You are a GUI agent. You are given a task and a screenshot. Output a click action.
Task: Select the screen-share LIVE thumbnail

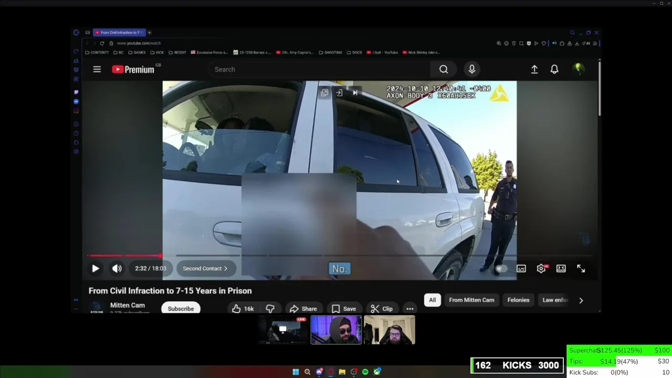[x=282, y=330]
